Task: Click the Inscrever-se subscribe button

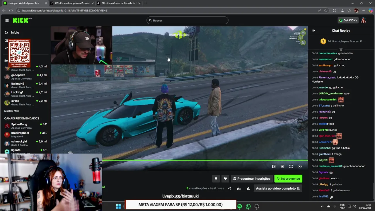Action: point(288,178)
